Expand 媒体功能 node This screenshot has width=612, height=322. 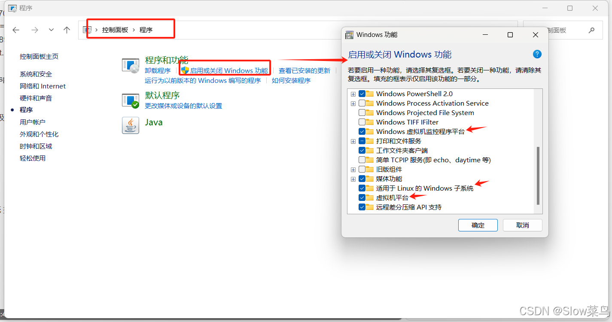353,179
